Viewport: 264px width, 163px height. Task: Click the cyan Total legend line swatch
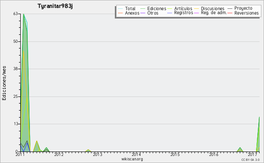pos(121,8)
